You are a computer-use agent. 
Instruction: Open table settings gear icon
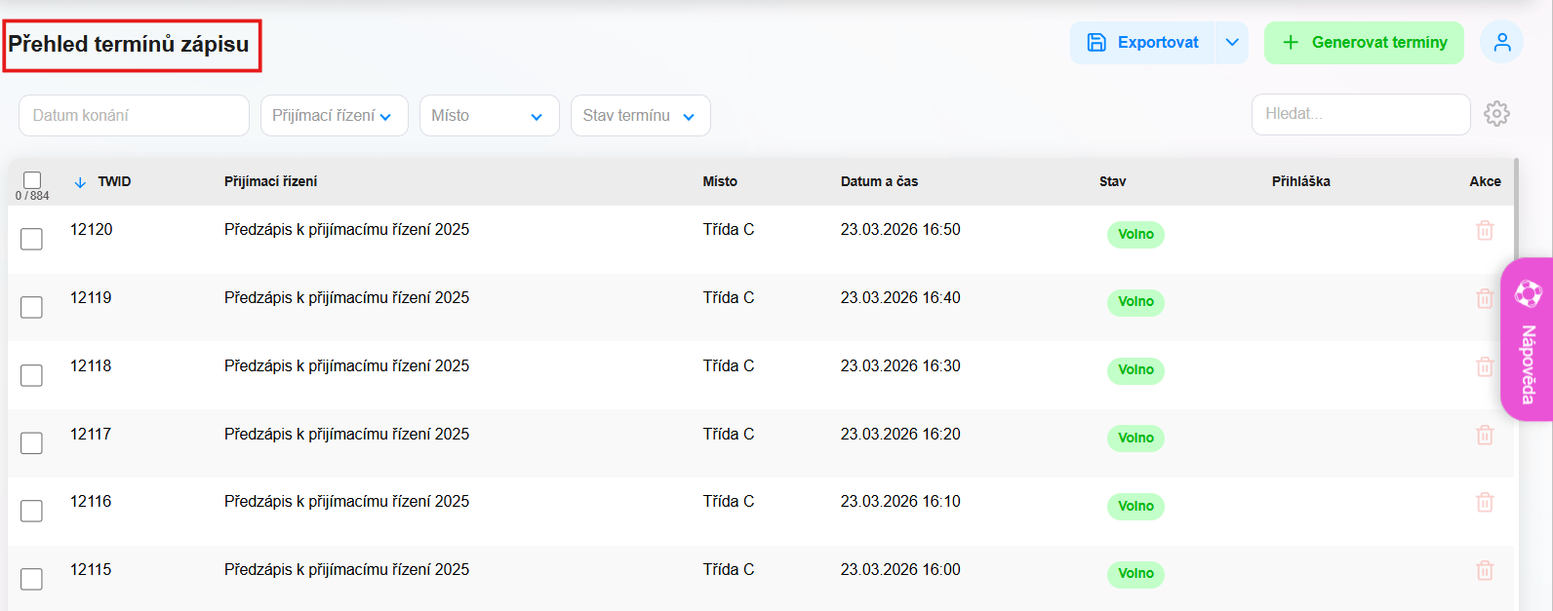pos(1496,114)
